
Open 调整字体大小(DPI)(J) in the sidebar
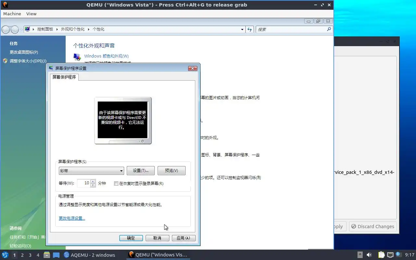point(28,61)
